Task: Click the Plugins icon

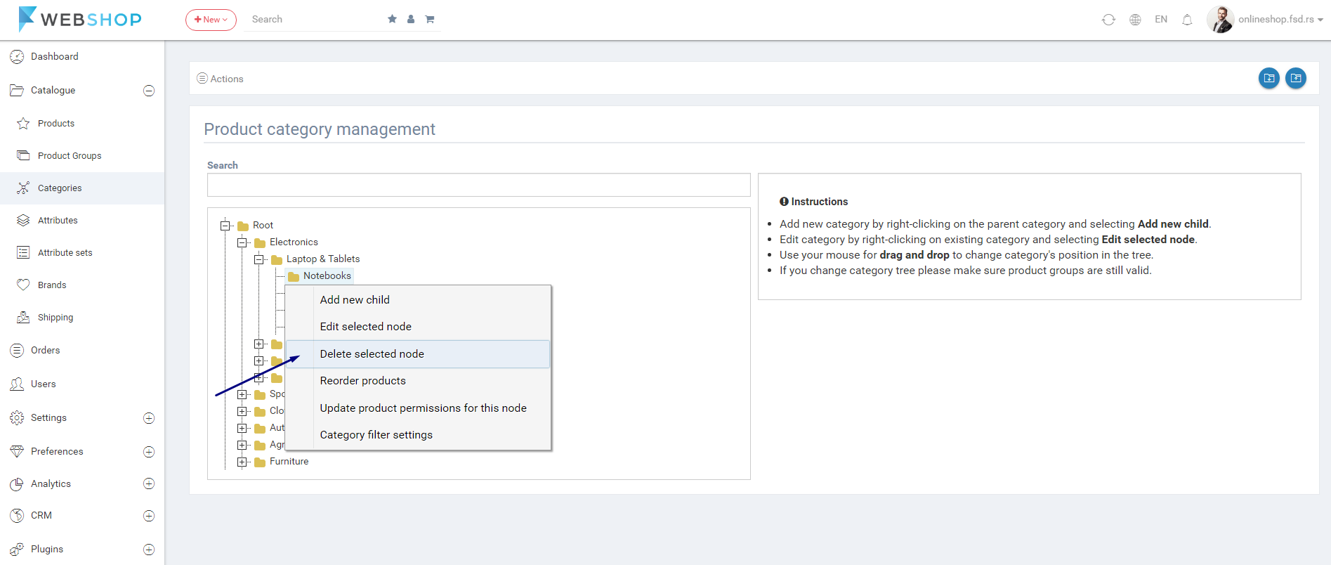Action: [x=17, y=549]
